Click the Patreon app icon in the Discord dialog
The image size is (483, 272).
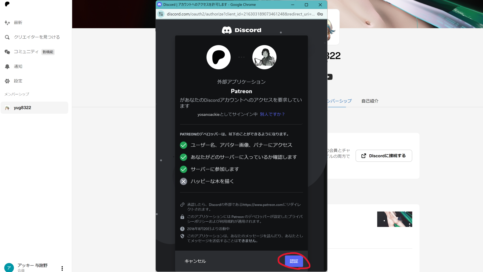coord(218,57)
